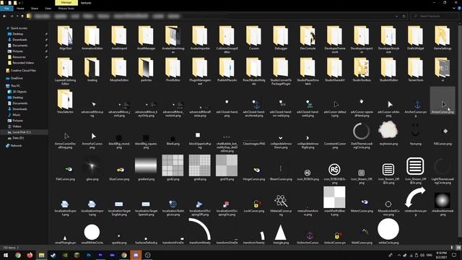Open the Manage contextual tab
462x260 pixels.
(x=66, y=3)
